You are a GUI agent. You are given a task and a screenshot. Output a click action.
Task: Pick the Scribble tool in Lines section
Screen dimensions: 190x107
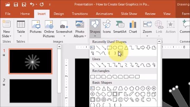click(x=154, y=65)
